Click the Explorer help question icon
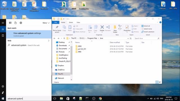 coord(160,22)
